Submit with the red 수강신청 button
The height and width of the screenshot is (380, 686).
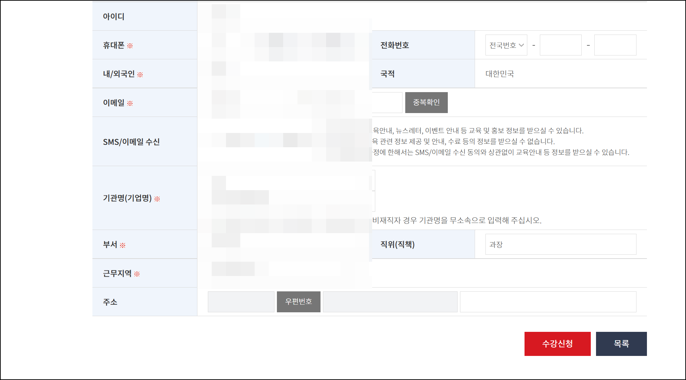(x=557, y=344)
